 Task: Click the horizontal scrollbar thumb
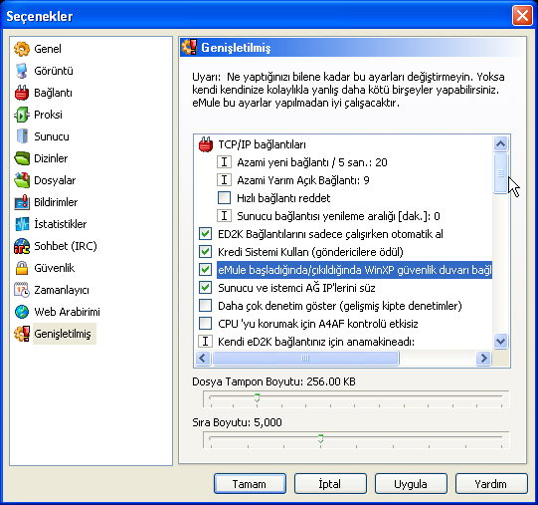point(305,359)
